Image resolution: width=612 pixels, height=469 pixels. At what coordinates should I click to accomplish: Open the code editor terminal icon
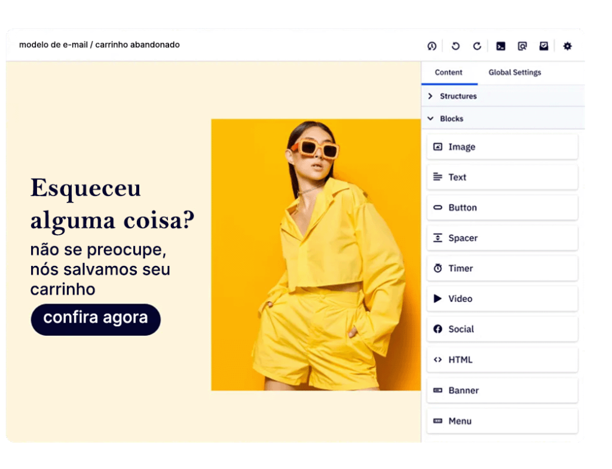[501, 46]
